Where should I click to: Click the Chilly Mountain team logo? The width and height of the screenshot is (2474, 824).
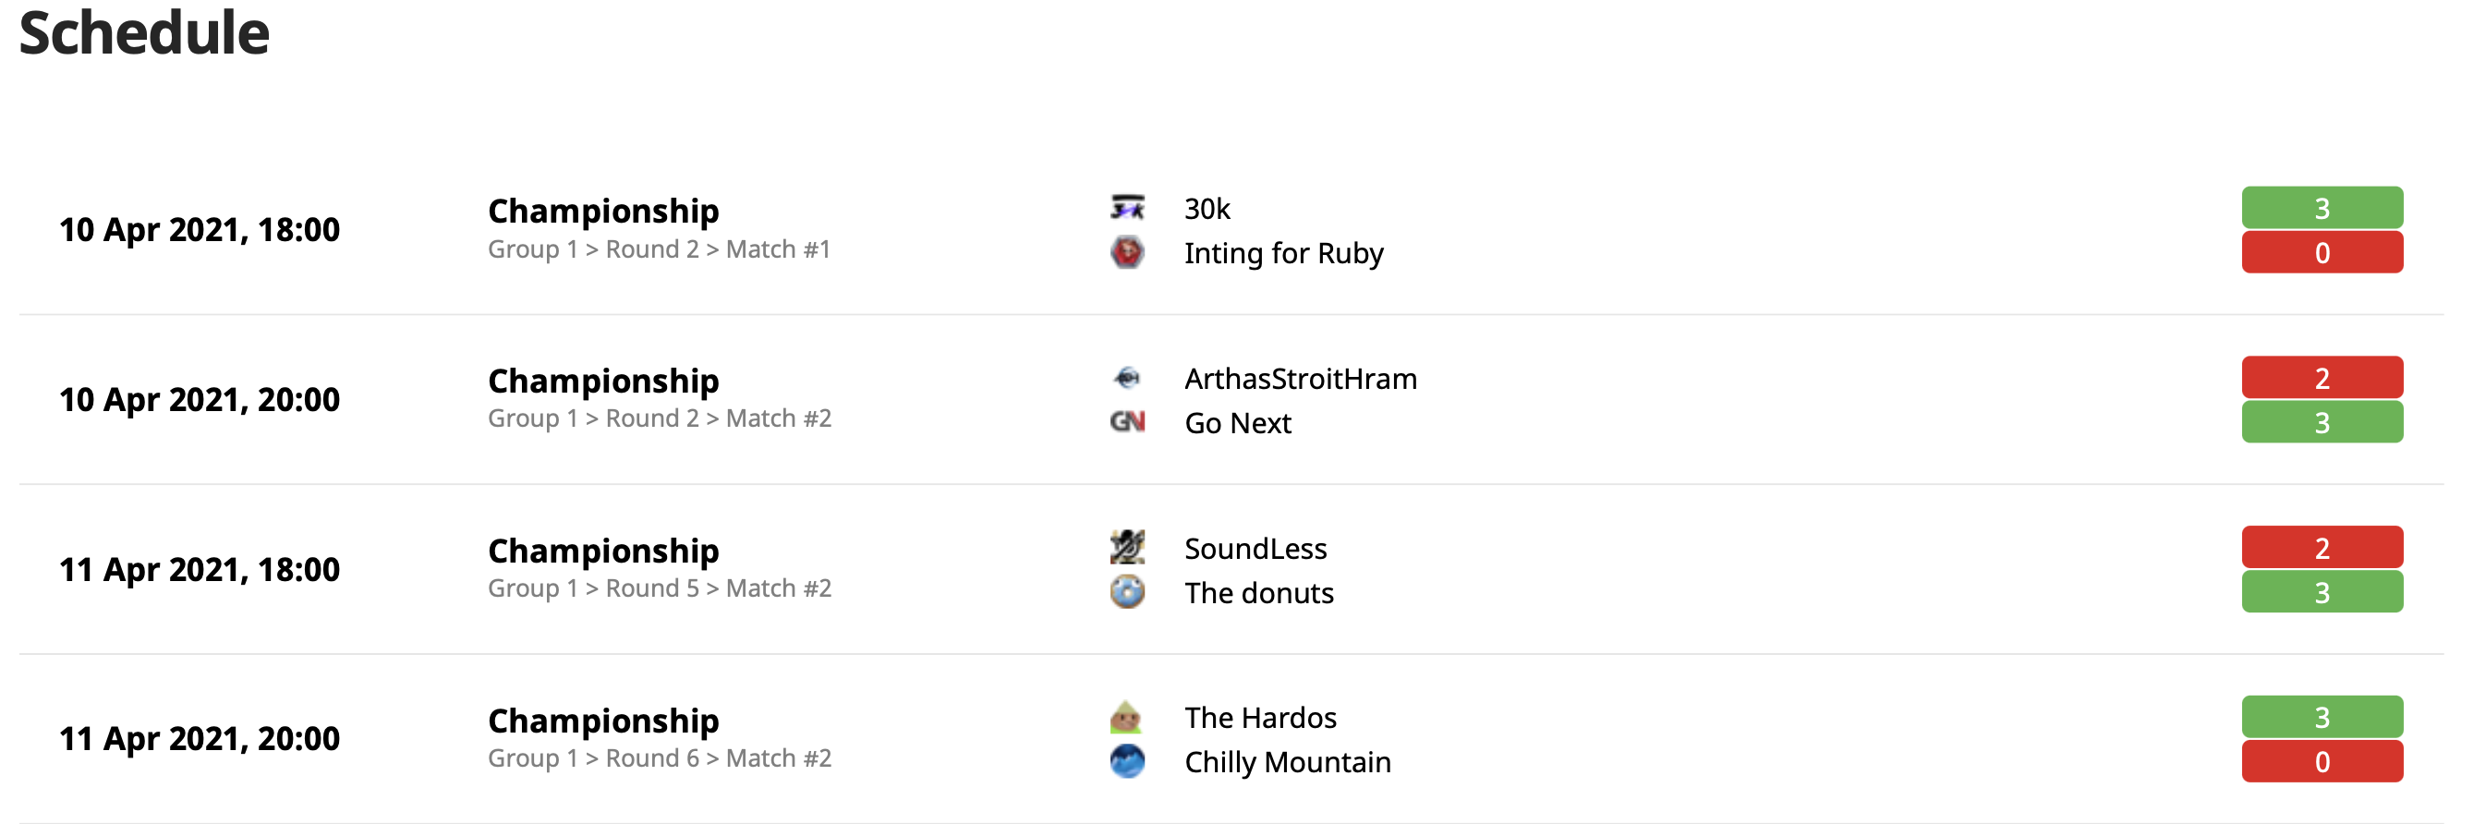pos(1126,761)
